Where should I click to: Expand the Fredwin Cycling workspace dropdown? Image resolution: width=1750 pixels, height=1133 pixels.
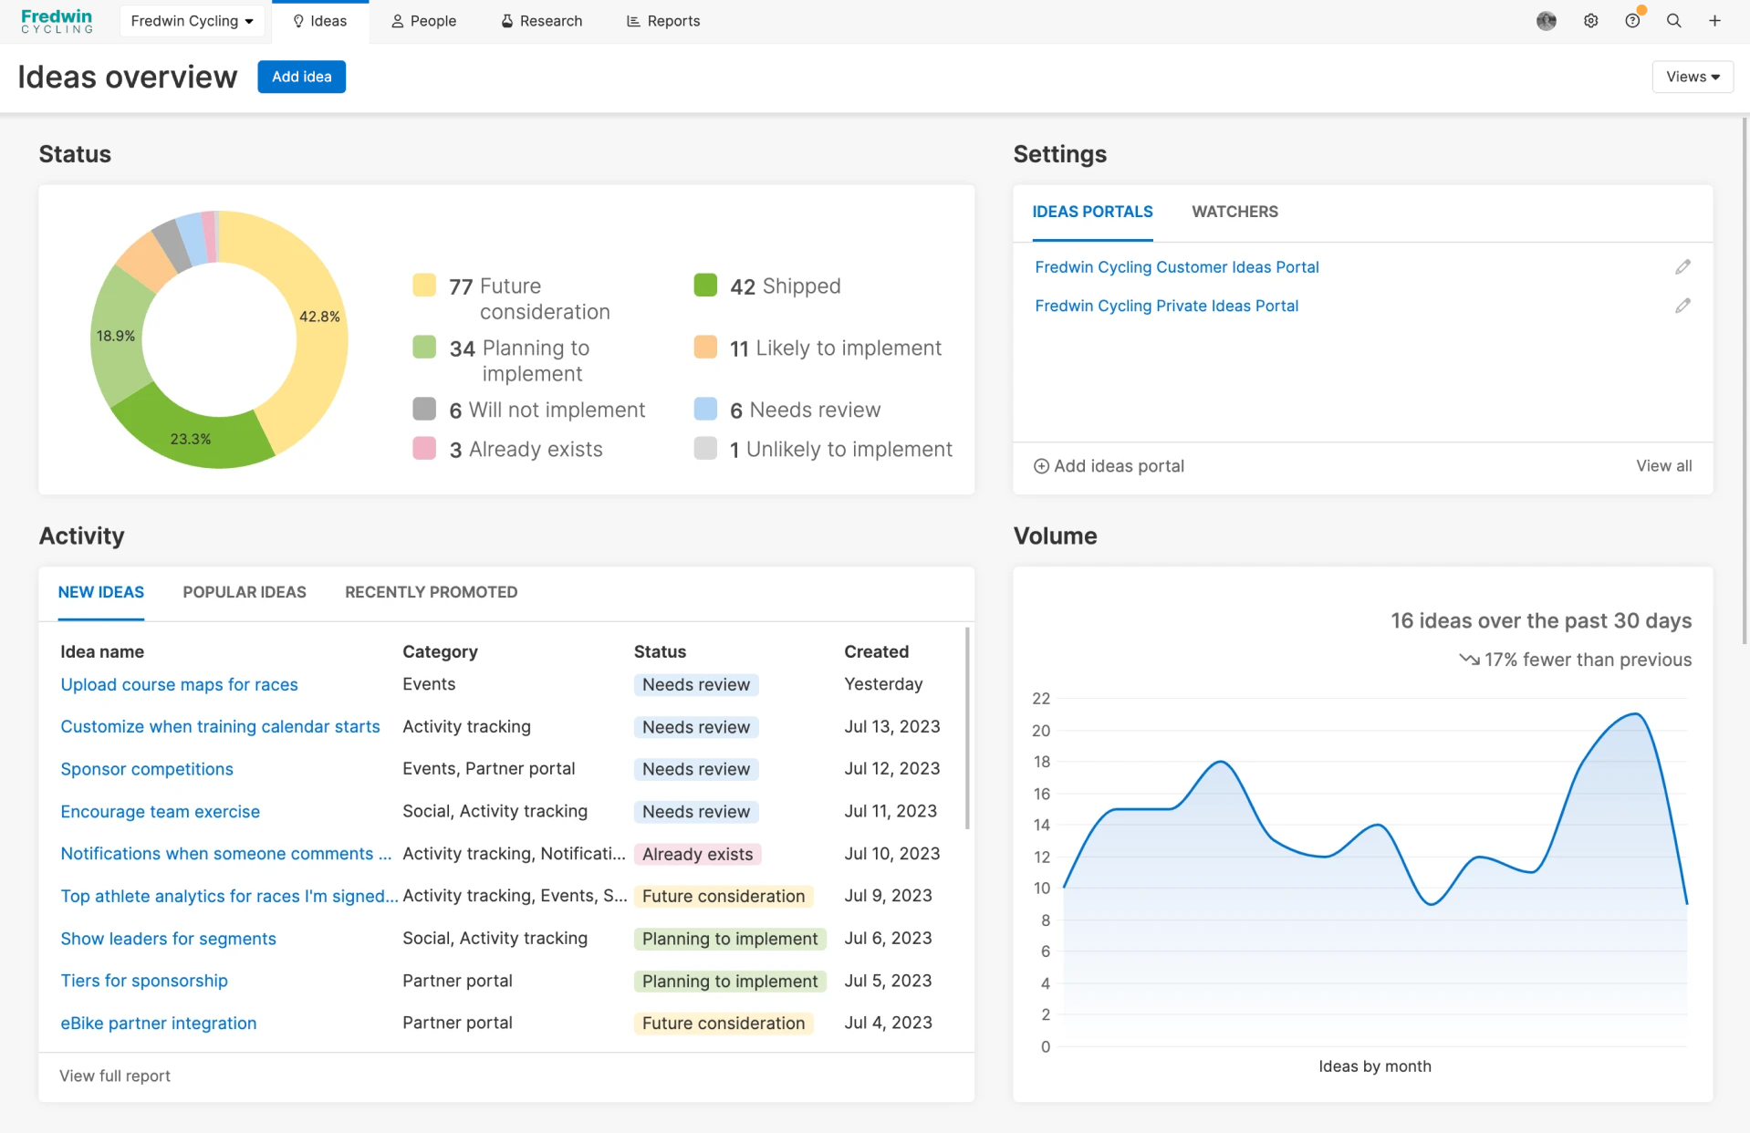pyautogui.click(x=192, y=21)
